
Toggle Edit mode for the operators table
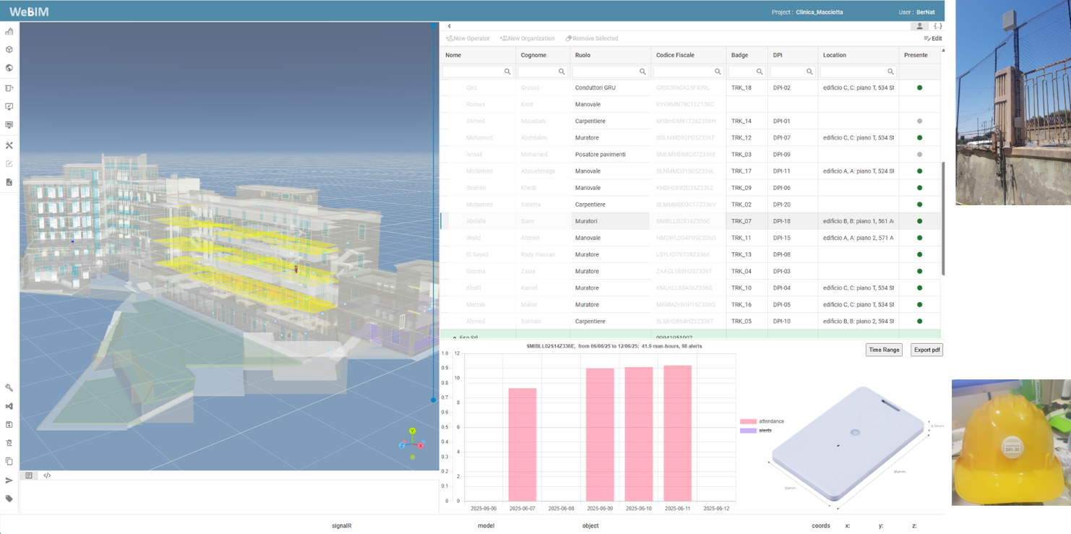932,38
